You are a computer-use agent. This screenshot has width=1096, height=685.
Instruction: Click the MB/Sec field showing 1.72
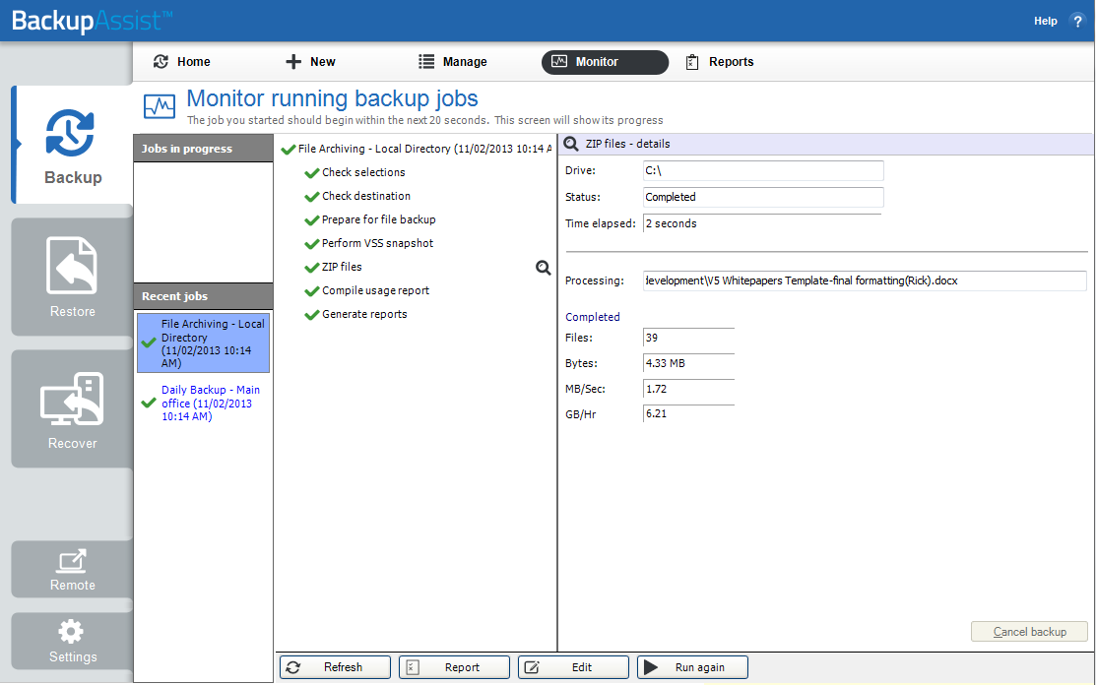tap(688, 389)
